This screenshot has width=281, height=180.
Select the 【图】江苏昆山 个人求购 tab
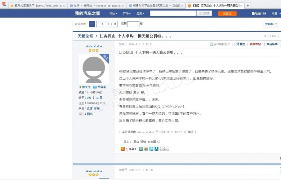214,6
